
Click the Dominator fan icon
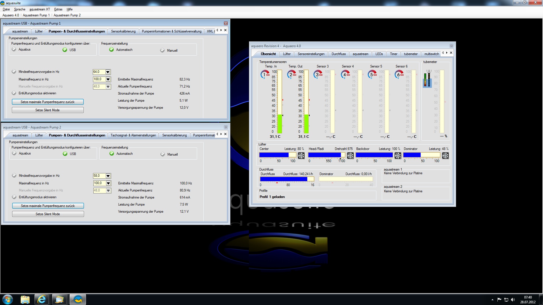(x=445, y=155)
